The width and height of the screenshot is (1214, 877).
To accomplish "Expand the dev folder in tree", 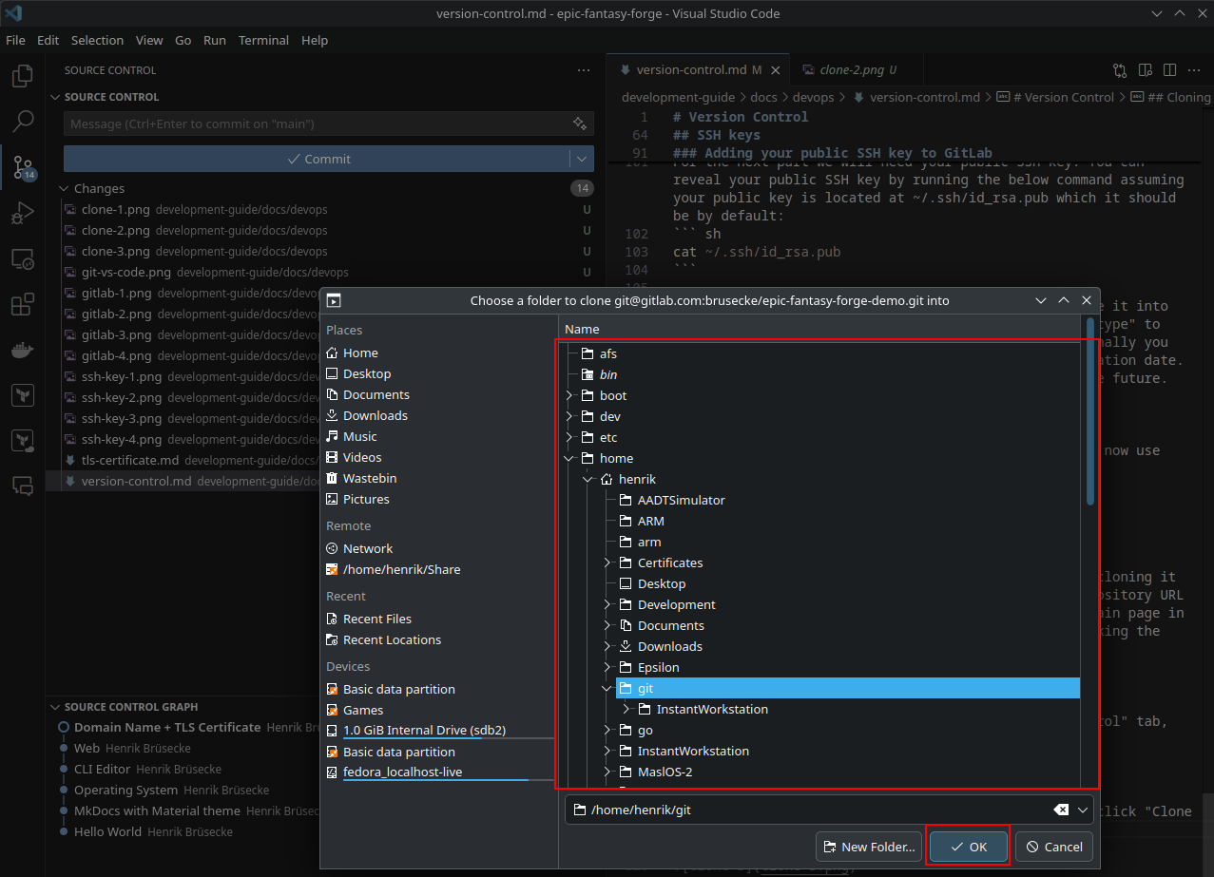I will (x=569, y=416).
